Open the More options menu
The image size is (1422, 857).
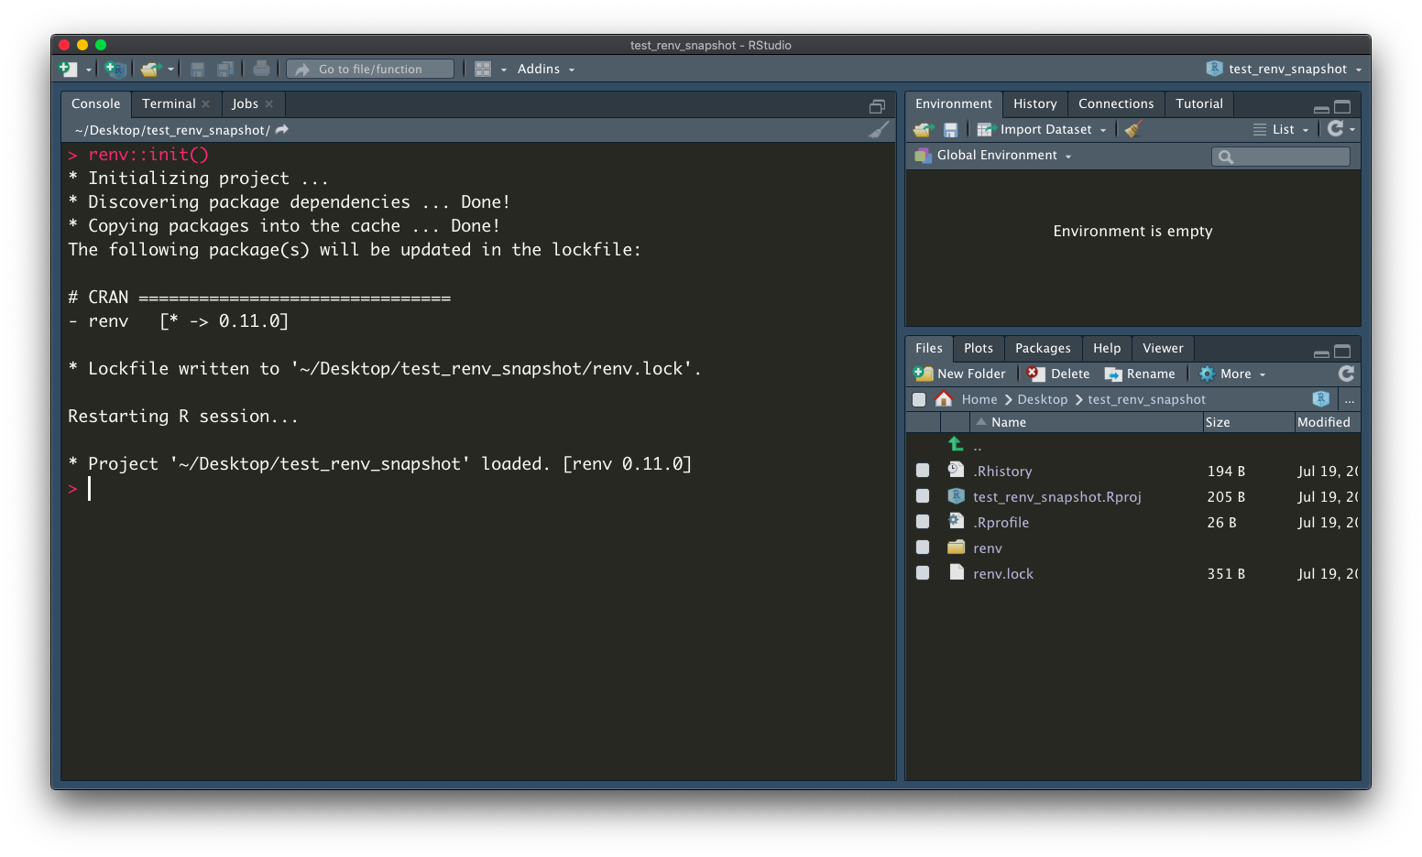(x=1232, y=374)
